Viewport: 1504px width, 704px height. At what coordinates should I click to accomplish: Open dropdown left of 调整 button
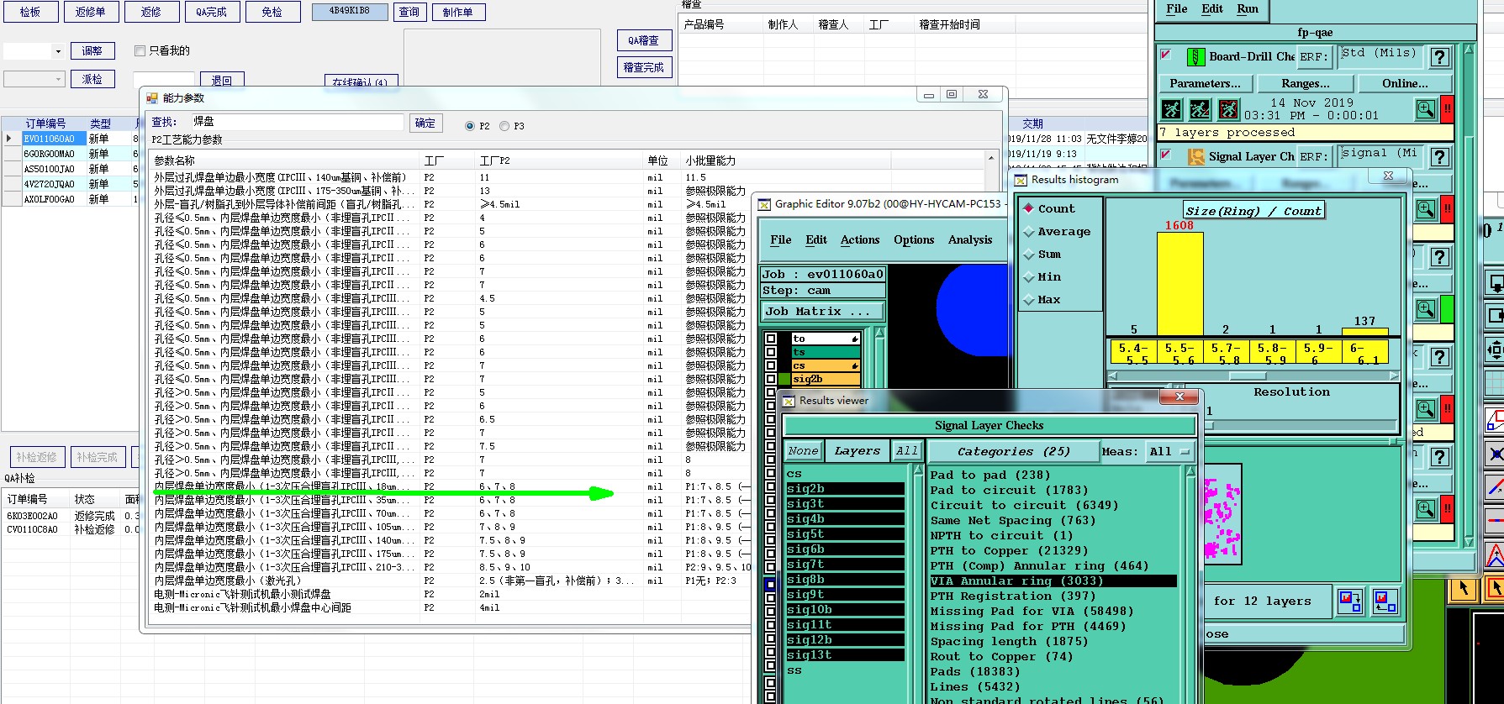point(34,51)
